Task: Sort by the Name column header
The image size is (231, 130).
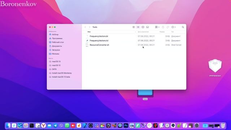Action: pyautogui.click(x=89, y=32)
